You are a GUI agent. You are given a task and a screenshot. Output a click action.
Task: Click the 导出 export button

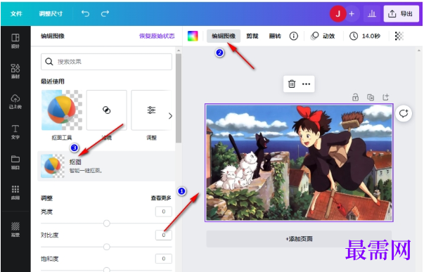(401, 13)
